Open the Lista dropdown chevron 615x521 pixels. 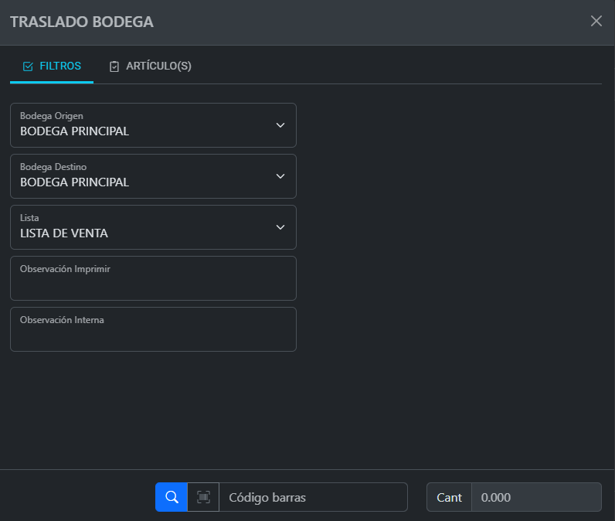(x=280, y=227)
